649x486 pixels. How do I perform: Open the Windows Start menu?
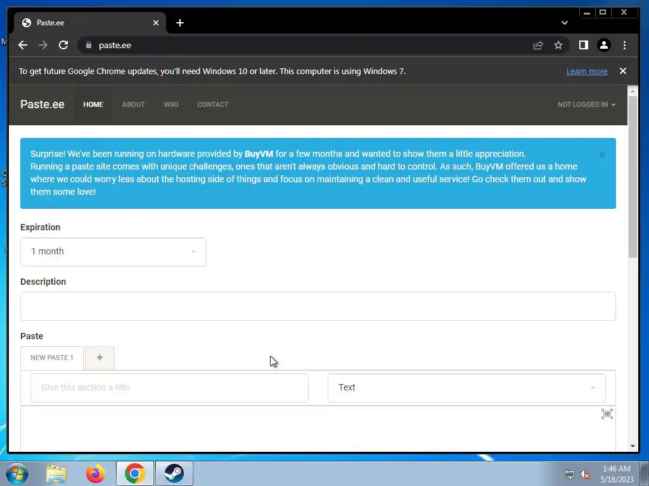[17, 473]
